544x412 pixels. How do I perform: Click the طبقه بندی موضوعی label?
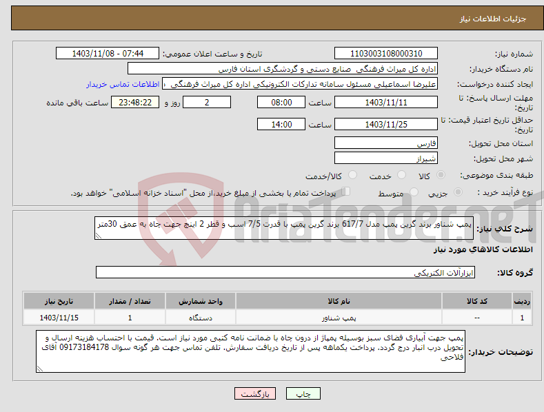496,175
